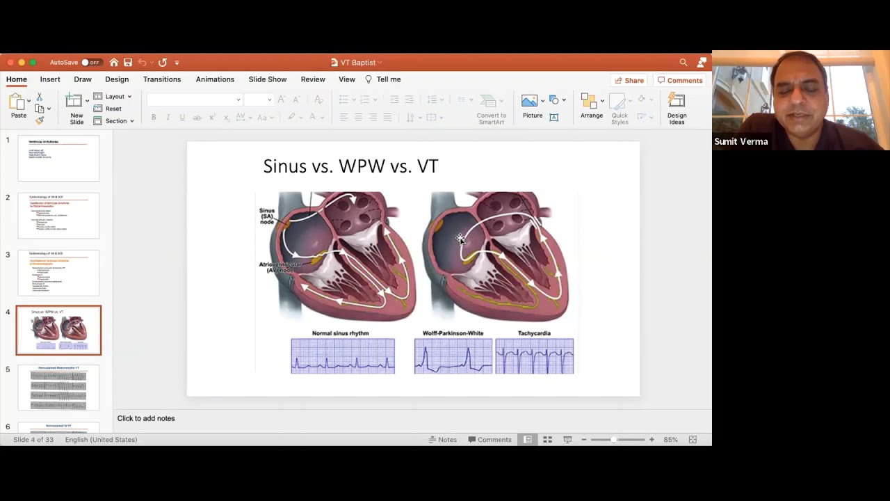The width and height of the screenshot is (890, 501).
Task: Click the 85% zoom level
Action: pos(670,440)
